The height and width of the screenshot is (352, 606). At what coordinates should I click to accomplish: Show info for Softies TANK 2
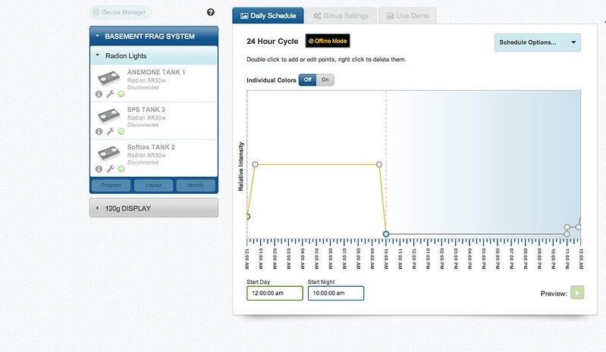click(99, 168)
